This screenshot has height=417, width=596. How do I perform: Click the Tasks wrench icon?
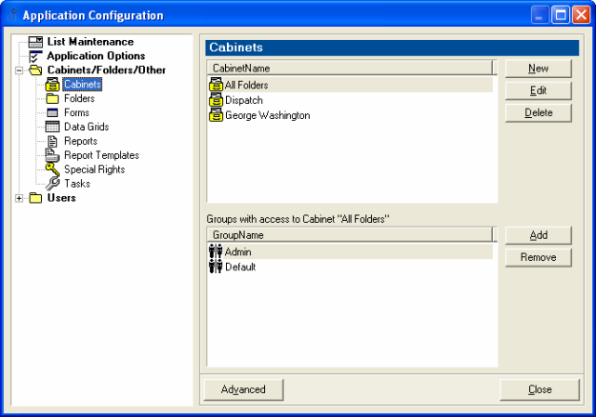click(x=52, y=184)
